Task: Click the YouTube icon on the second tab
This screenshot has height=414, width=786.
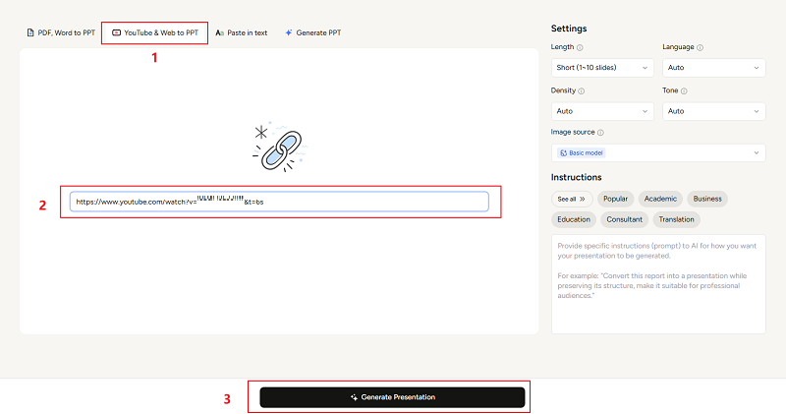Action: pyautogui.click(x=116, y=33)
